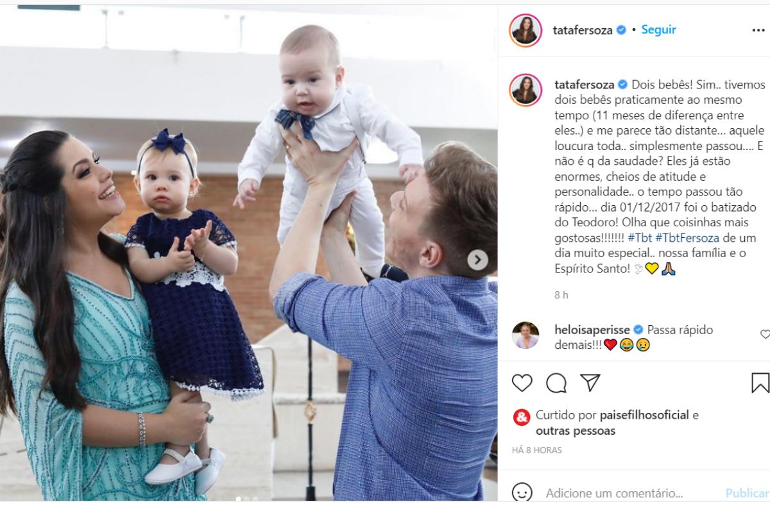770x513 pixels.
Task: Open tatafersoza header profile picture
Action: tap(526, 30)
